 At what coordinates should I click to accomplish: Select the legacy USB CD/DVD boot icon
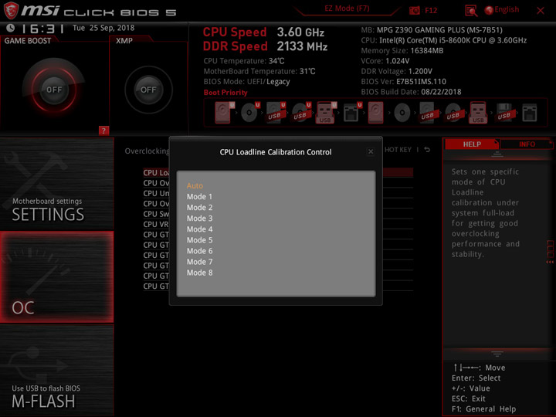pos(453,113)
